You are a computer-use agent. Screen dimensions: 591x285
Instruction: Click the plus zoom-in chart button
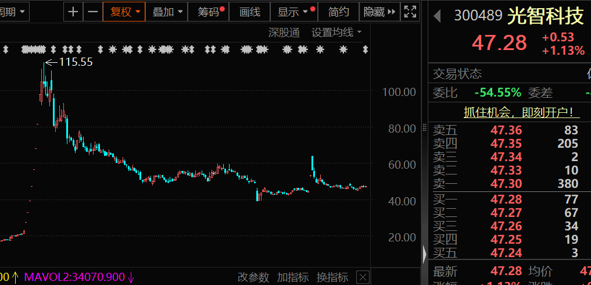(73, 12)
